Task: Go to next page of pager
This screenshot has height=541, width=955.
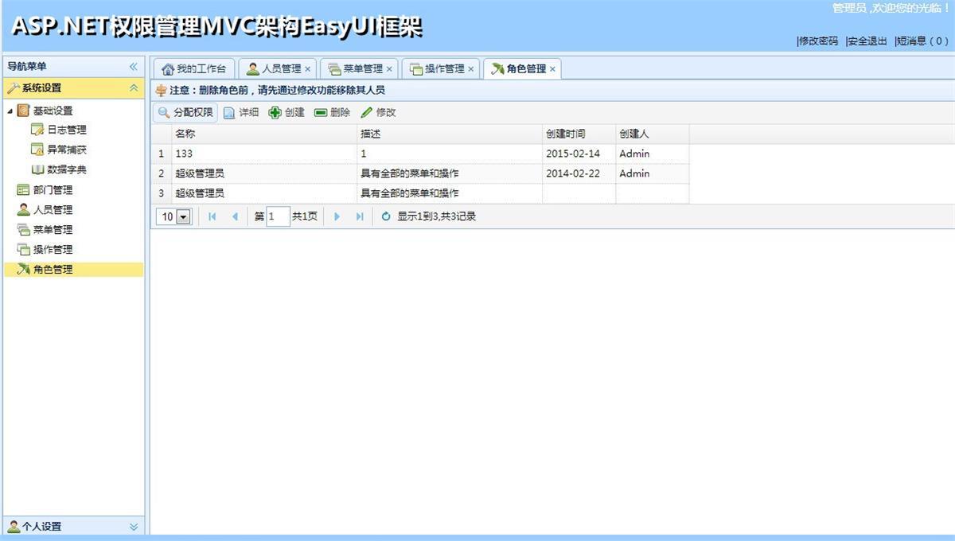Action: point(337,216)
